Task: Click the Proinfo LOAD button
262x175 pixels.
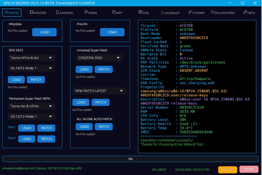Action: click(112, 32)
